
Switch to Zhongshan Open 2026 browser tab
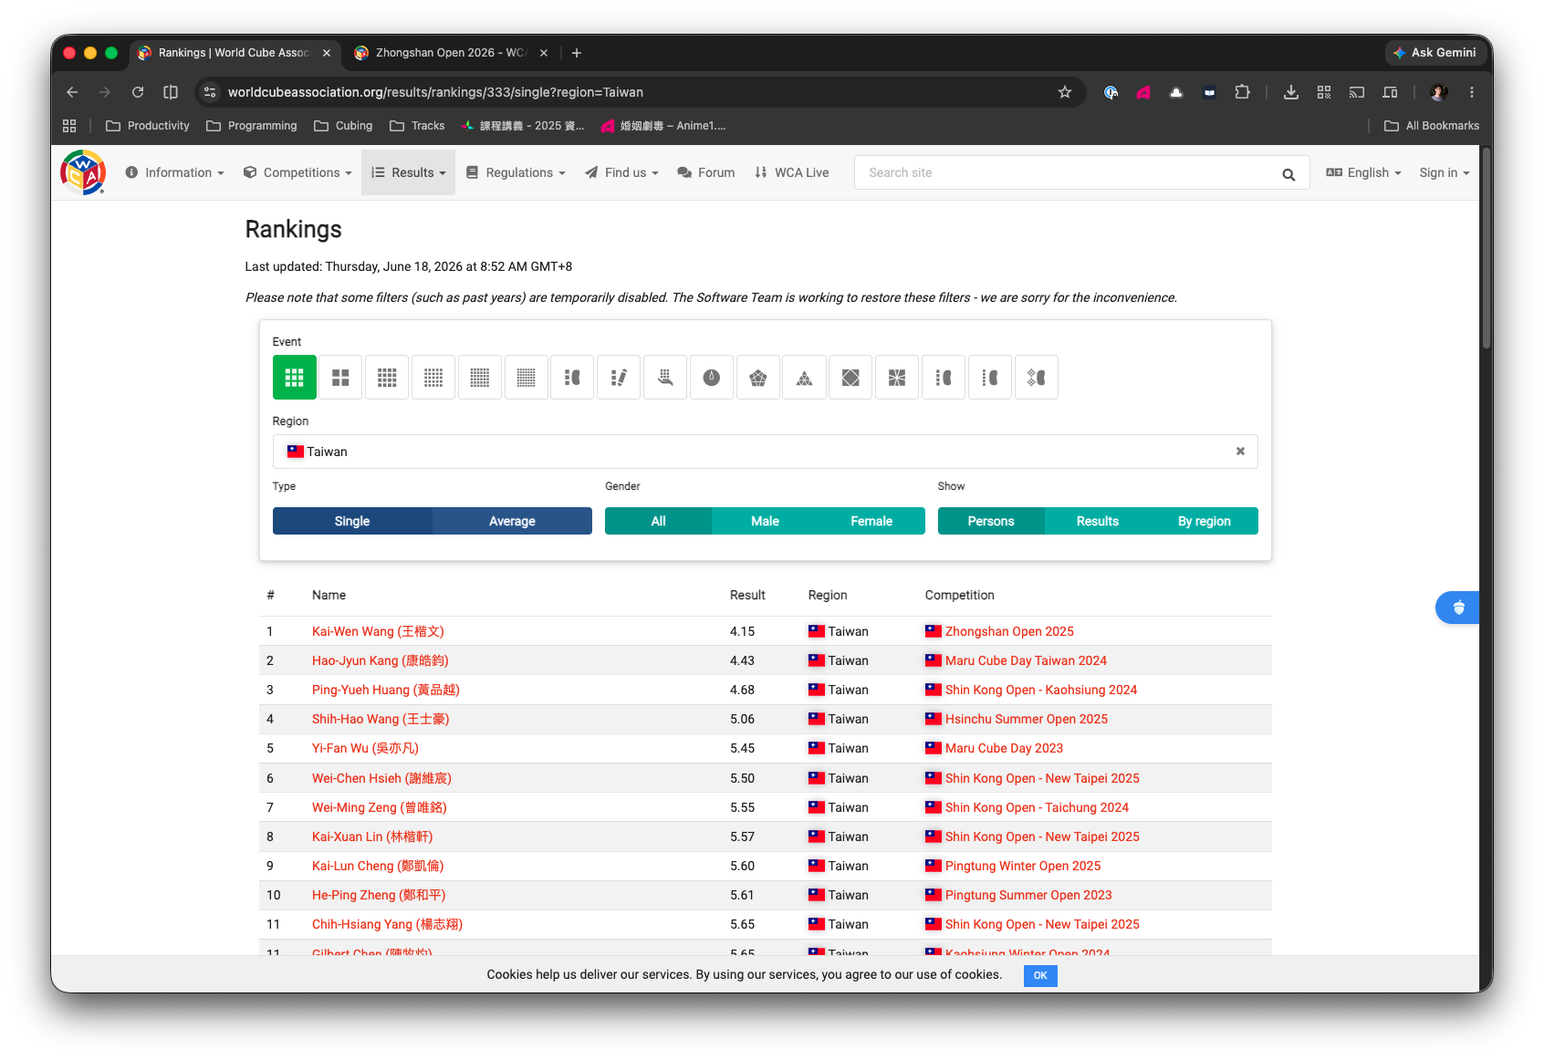(451, 53)
